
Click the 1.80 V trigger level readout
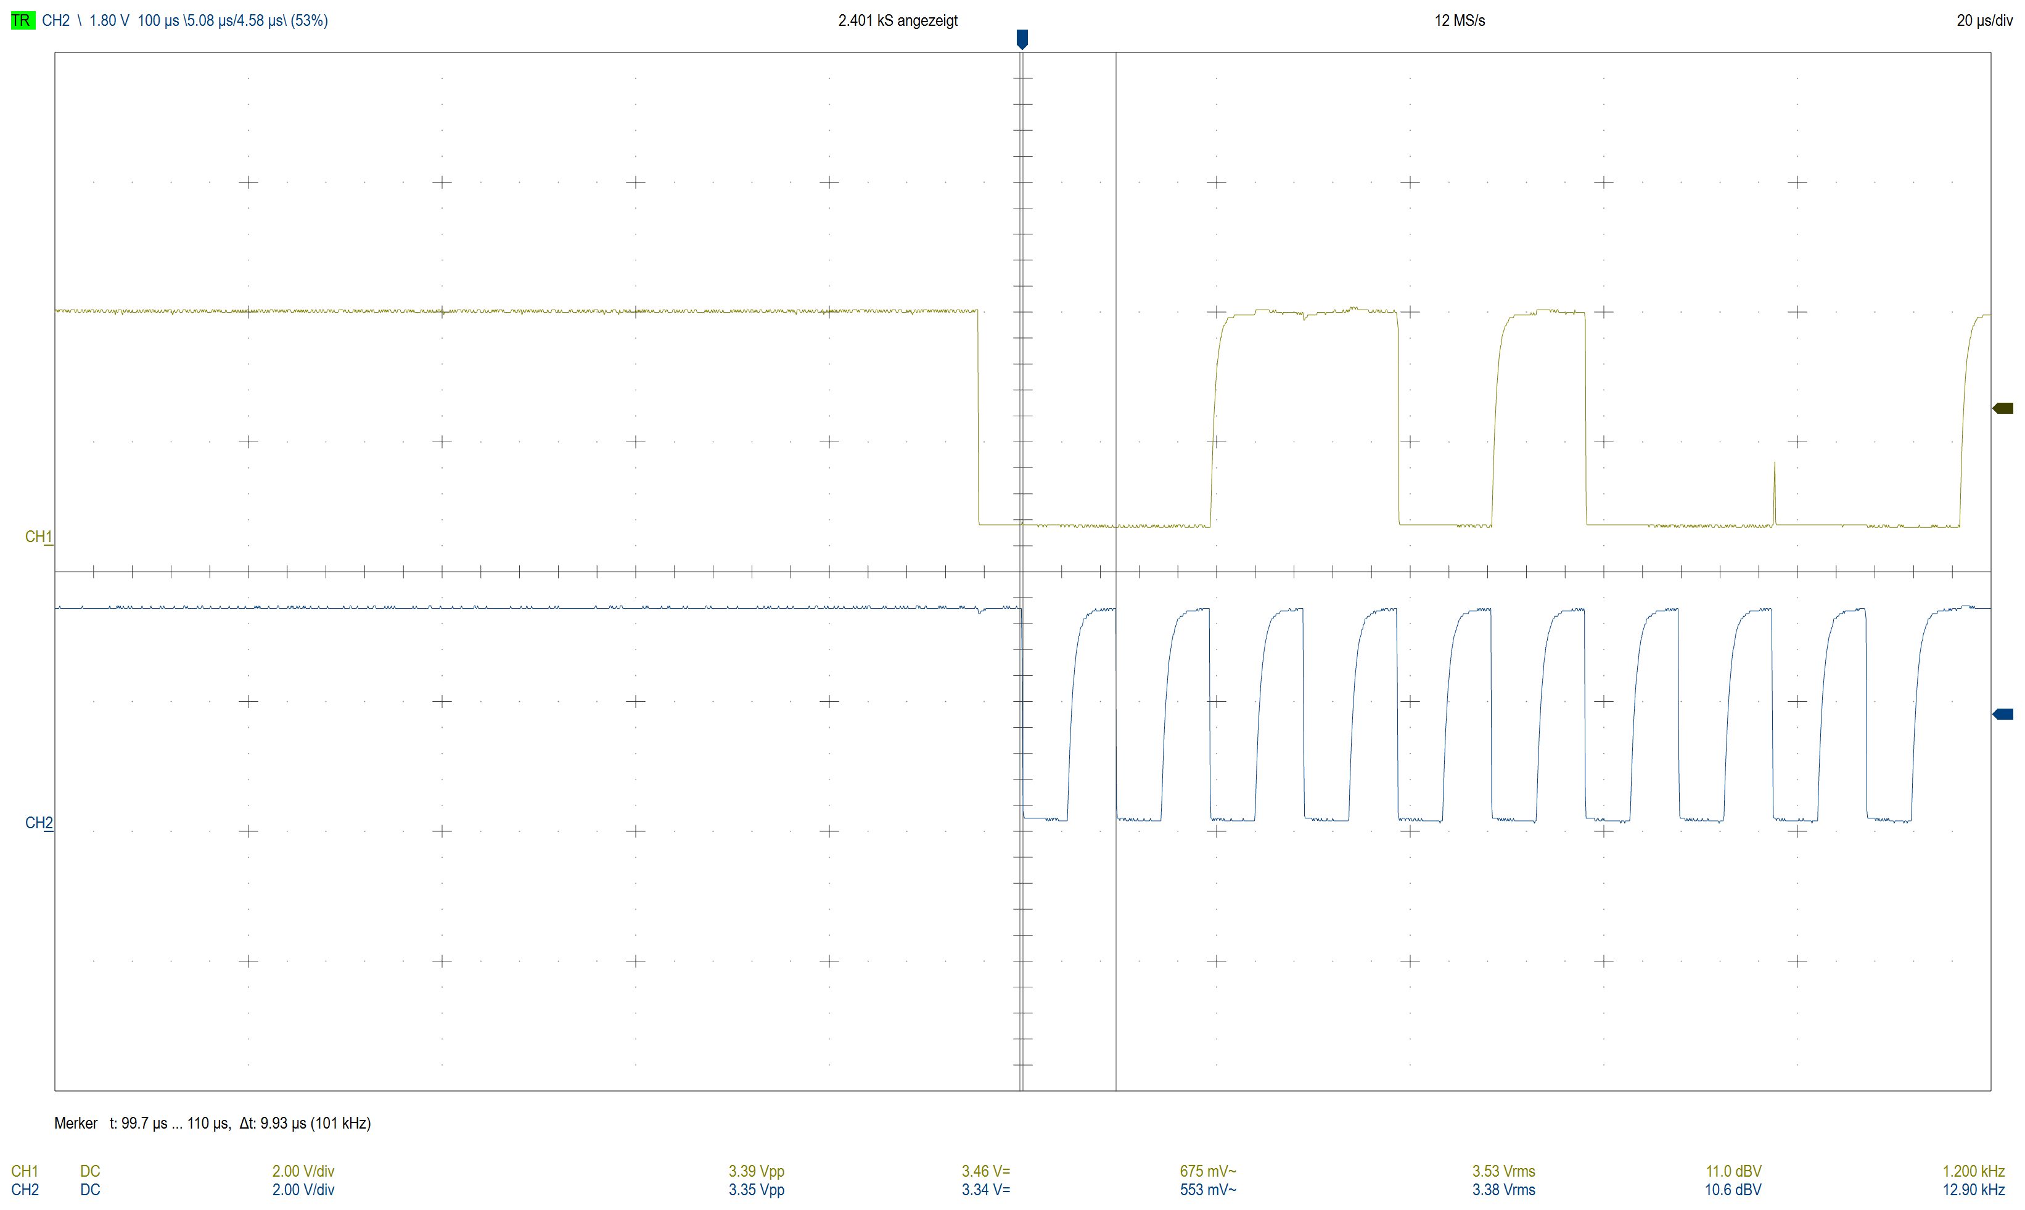click(109, 20)
